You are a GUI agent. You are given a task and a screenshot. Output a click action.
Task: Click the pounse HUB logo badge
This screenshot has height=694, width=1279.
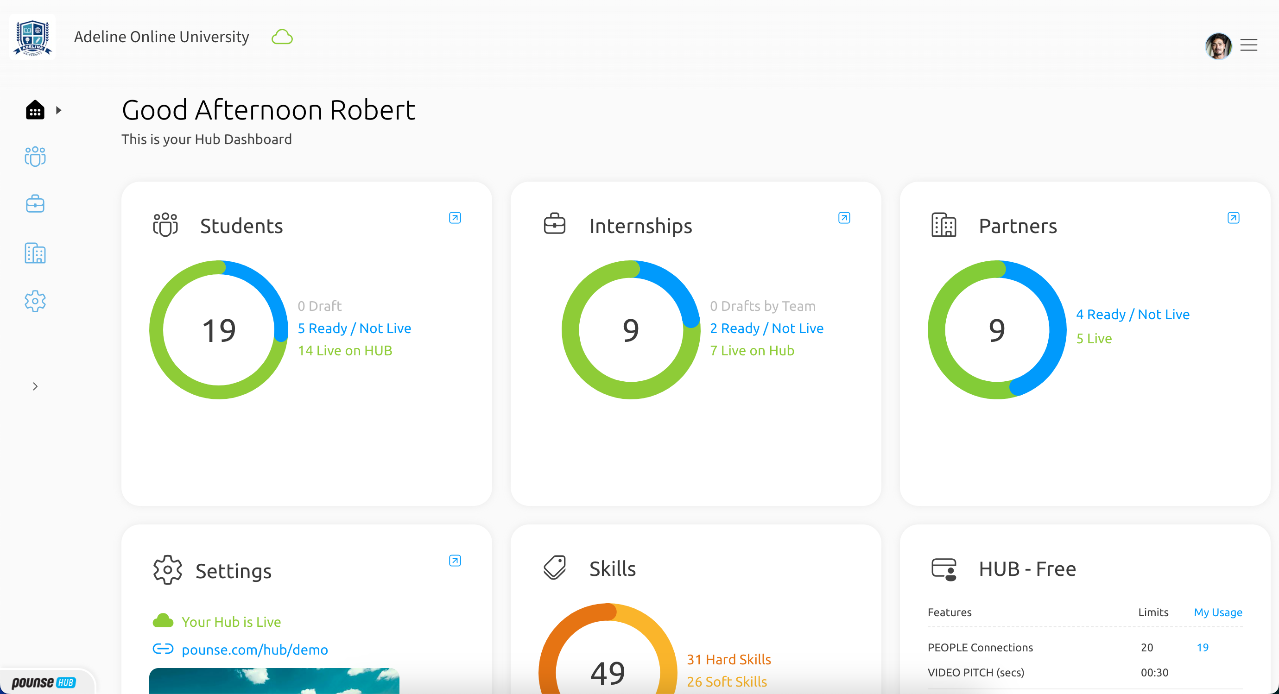44,682
